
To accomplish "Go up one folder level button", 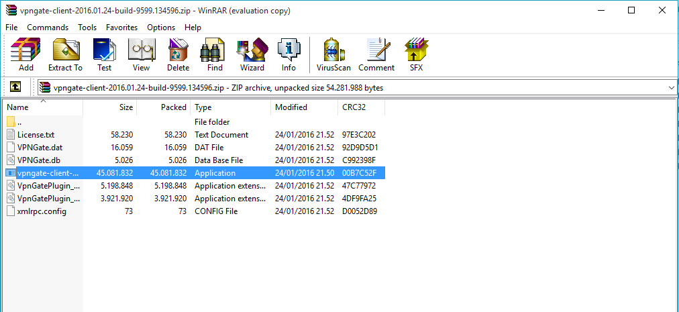I will 15,87.
